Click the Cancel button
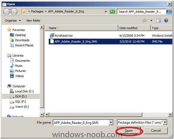The width and height of the screenshot is (174, 139). point(156,131)
